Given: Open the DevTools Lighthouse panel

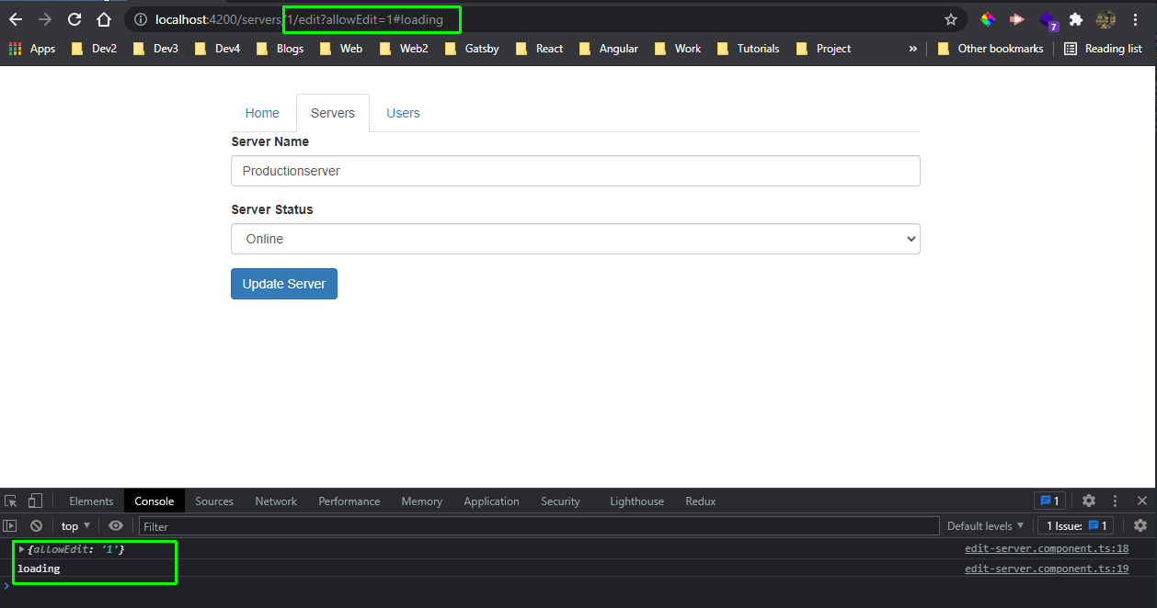Looking at the screenshot, I should pyautogui.click(x=637, y=501).
